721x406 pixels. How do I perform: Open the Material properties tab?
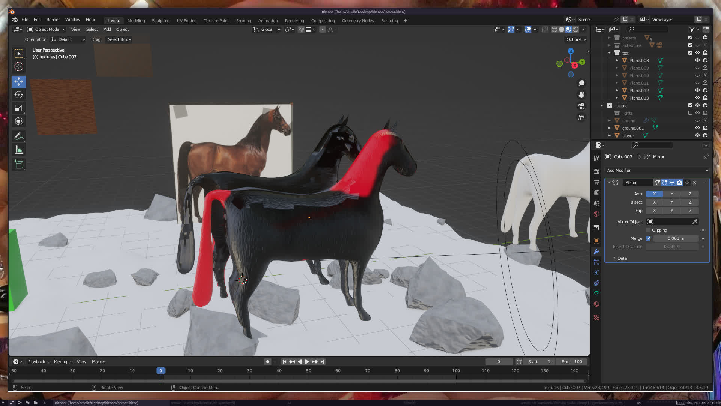(x=596, y=304)
